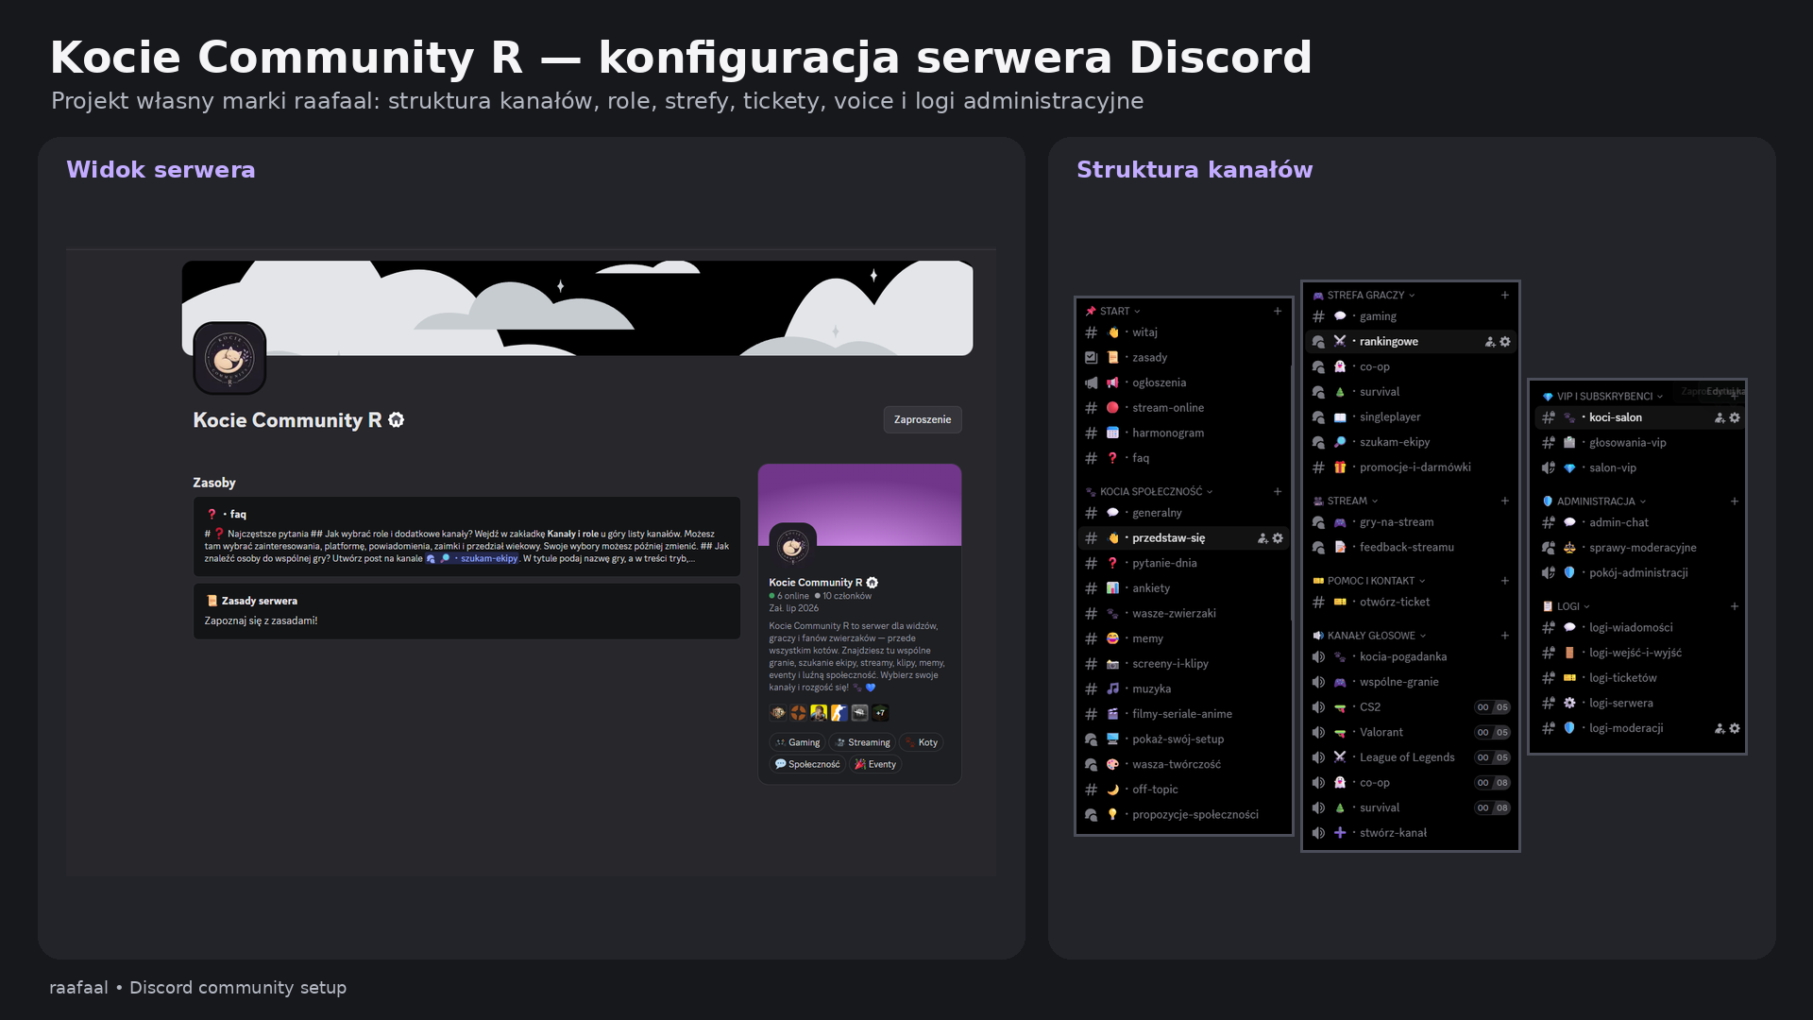Click the Społeczność tag on server card
Viewport: 1813px width, 1020px height.
click(807, 764)
